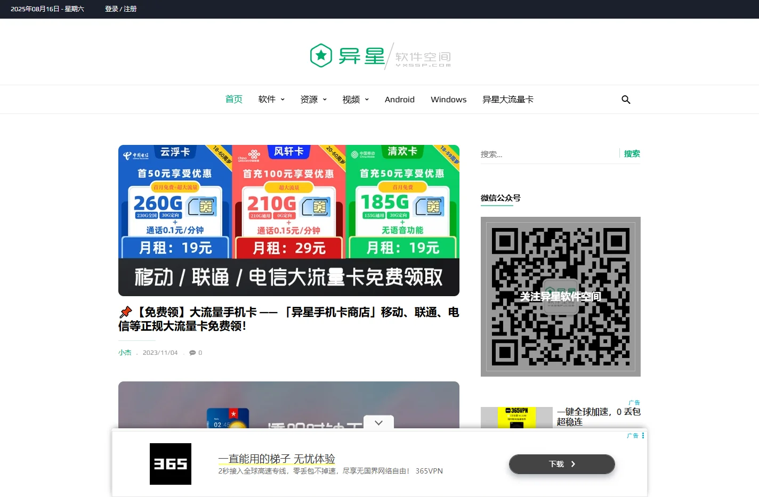This screenshot has height=497, width=759.
Task: Click the 异星 site logo
Action: click(381, 55)
